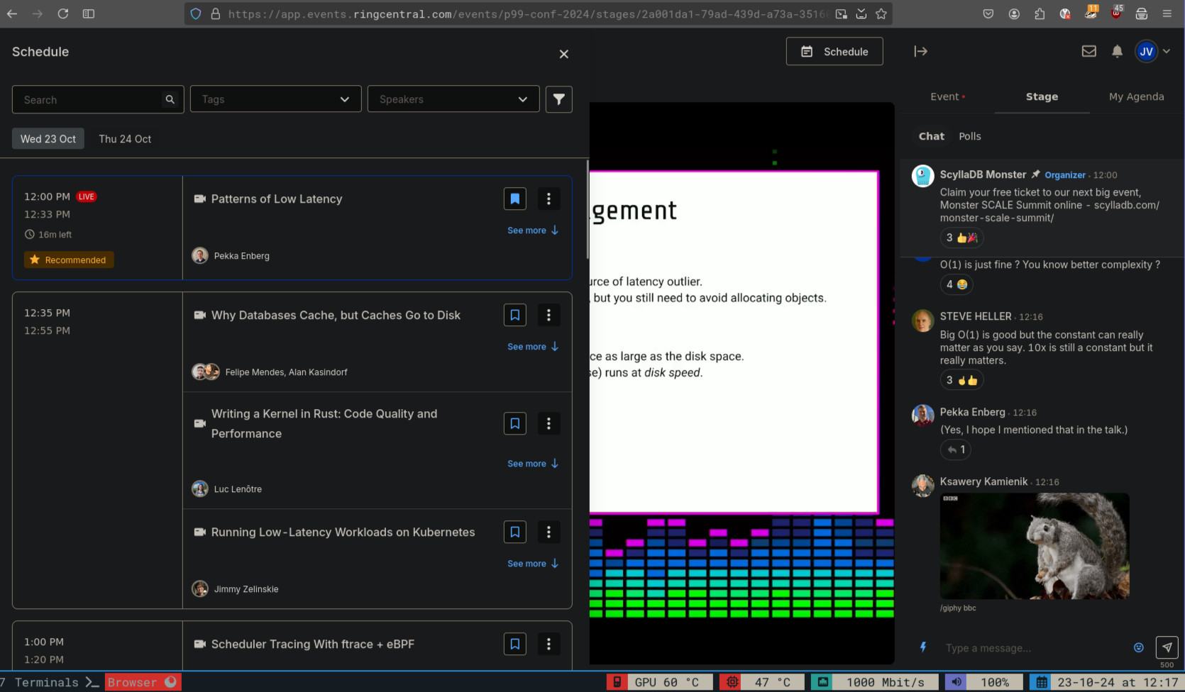The image size is (1185, 692).
Task: Click Luc Lenôtre speaker name
Action: (x=238, y=489)
